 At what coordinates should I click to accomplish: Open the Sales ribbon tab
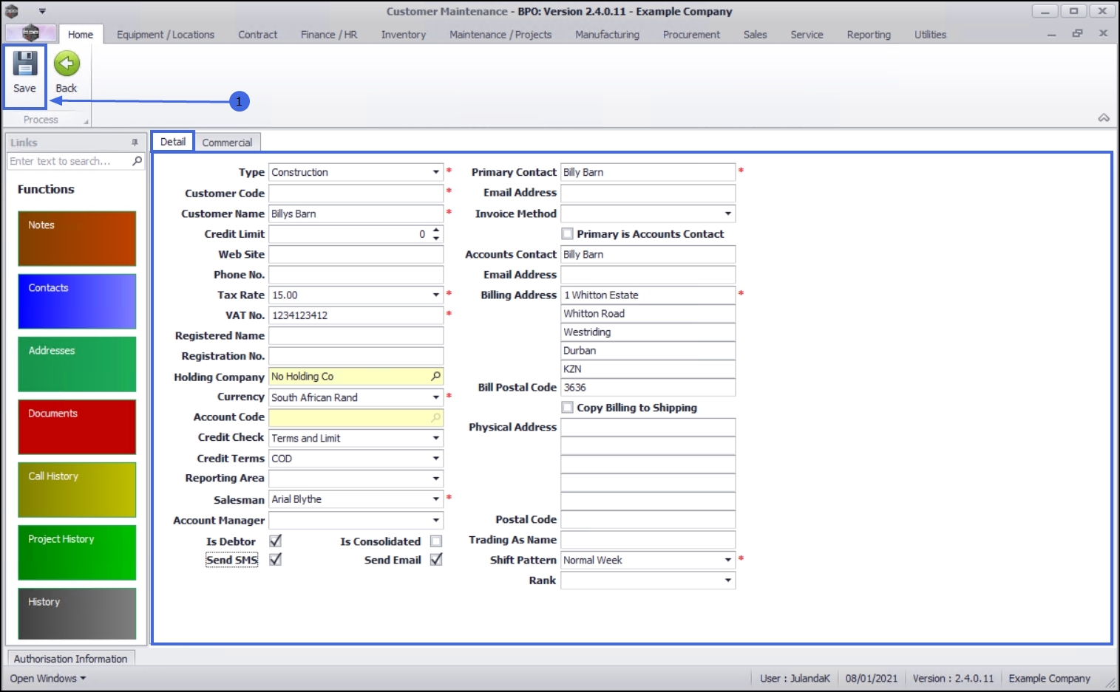(x=756, y=35)
